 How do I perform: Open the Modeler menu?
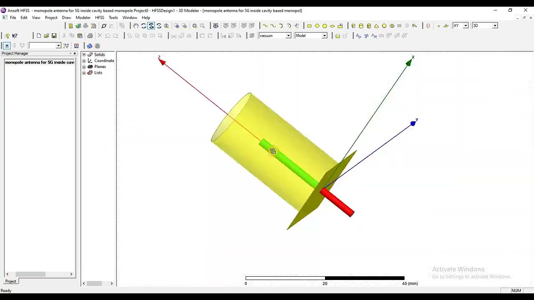click(83, 17)
